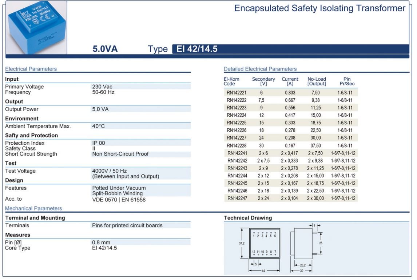Image resolution: width=417 pixels, height=280 pixels.
Task: Click the Electrical Parameters section heading
Action: [31, 69]
